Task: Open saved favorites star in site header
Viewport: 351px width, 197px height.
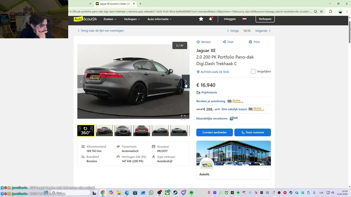Action: tap(201, 19)
